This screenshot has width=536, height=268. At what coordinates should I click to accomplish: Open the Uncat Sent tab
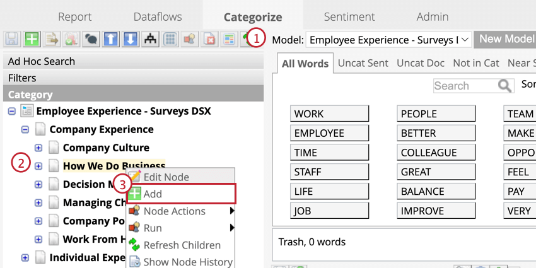[x=363, y=62]
